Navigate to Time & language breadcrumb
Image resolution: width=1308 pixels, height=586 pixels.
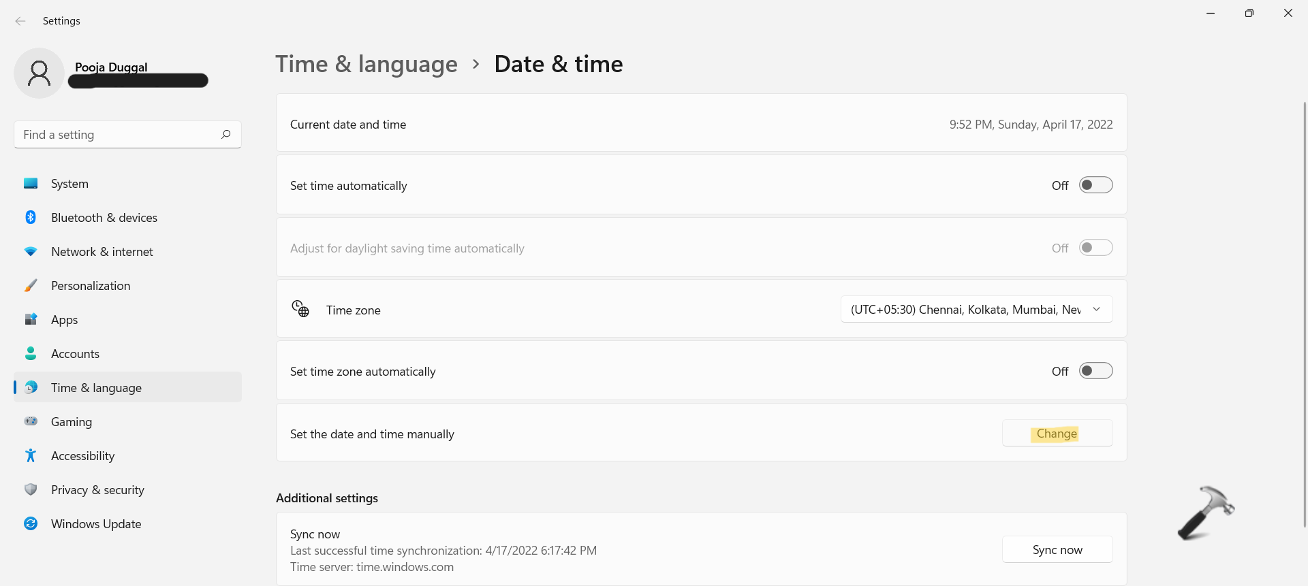[367, 64]
